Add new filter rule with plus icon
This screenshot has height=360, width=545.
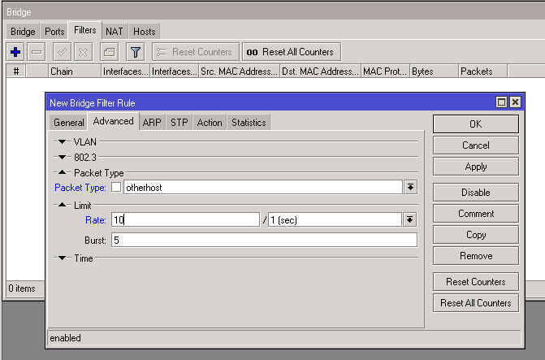[x=15, y=52]
